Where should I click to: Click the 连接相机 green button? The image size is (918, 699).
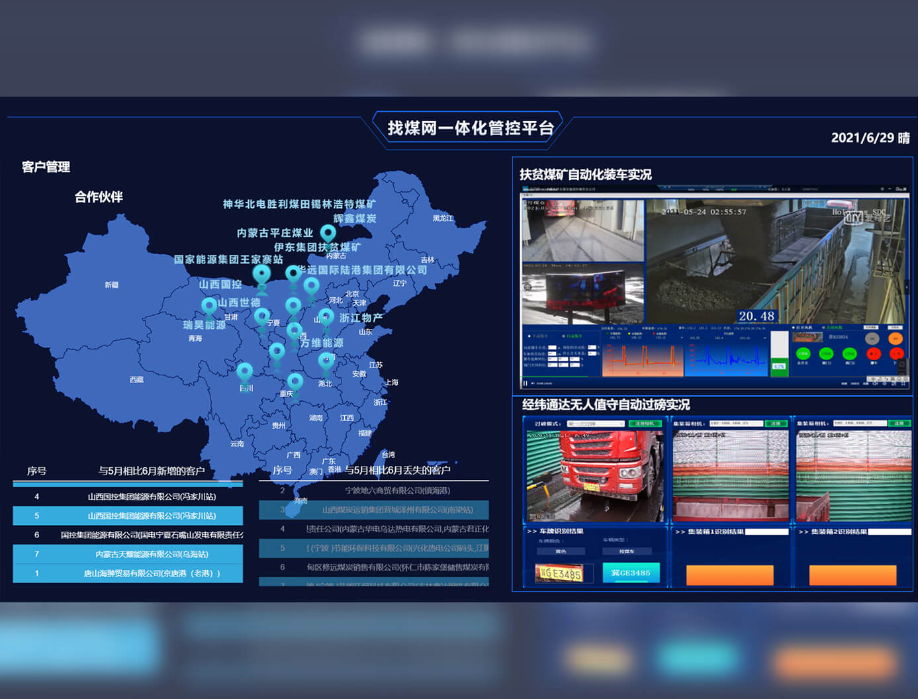click(645, 424)
